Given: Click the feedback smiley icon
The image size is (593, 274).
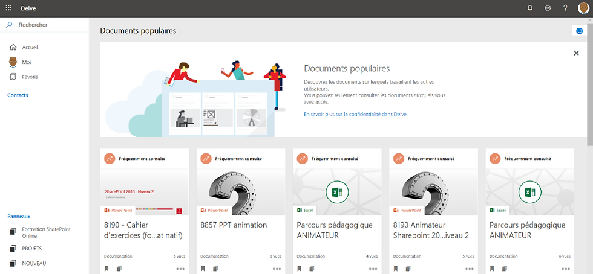Looking at the screenshot, I should coord(579,31).
